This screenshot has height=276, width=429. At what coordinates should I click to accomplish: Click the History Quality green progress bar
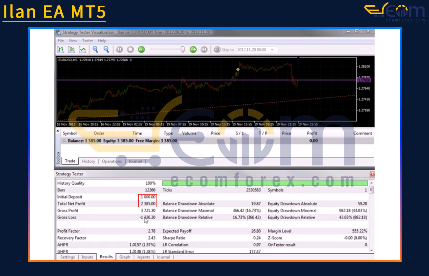[265, 183]
